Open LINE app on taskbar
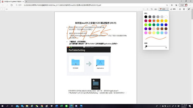This screenshot has height=108, width=193. tap(67, 106)
